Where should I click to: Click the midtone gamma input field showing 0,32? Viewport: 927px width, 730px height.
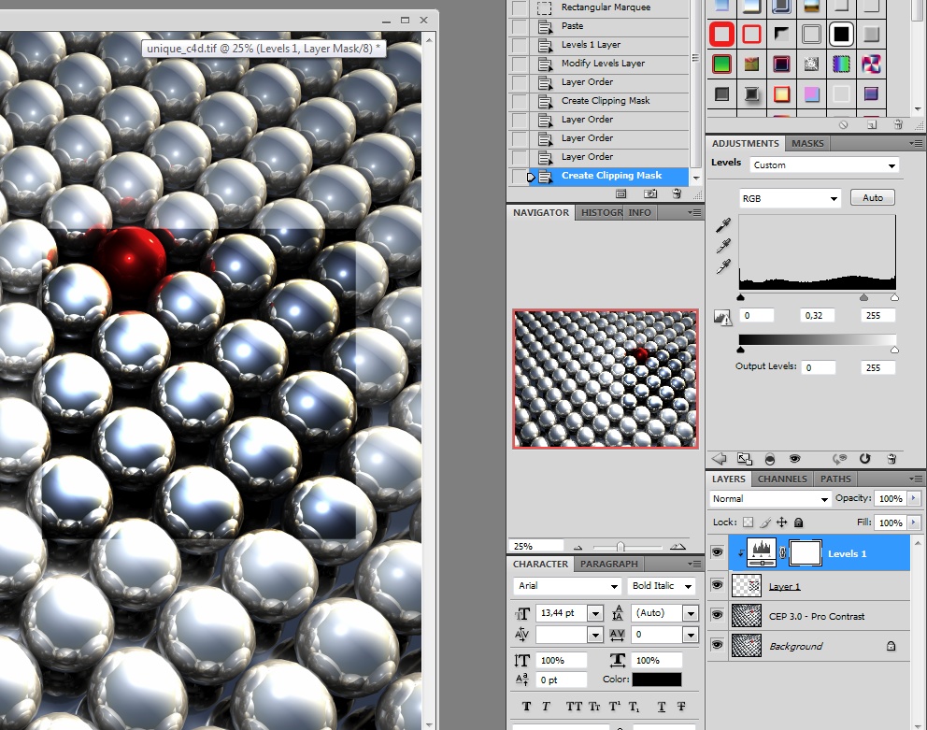pyautogui.click(x=820, y=316)
